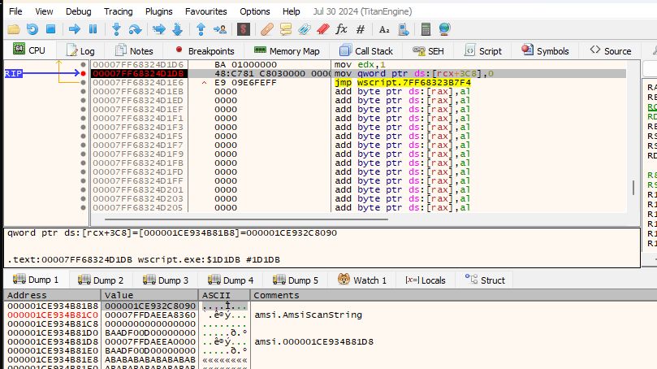Open the Struct tab
The width and height of the screenshot is (657, 369).
485,280
